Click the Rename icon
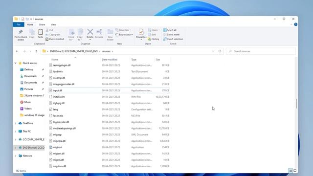The image size is (313, 176). click(99, 32)
